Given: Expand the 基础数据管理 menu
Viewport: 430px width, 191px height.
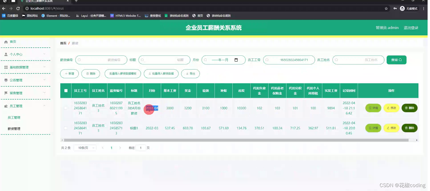Looking at the screenshot, I should [x=25, y=67].
